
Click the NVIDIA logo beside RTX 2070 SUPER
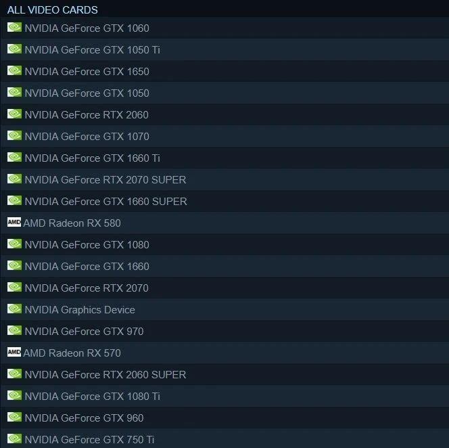14,179
